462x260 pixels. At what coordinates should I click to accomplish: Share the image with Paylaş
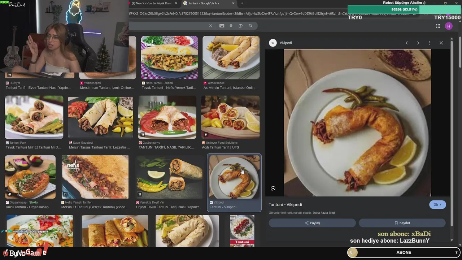pyautogui.click(x=312, y=223)
